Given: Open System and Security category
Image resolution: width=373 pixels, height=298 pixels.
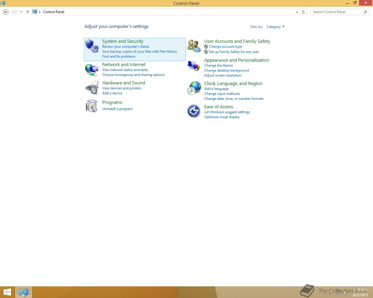Looking at the screenshot, I should point(123,41).
